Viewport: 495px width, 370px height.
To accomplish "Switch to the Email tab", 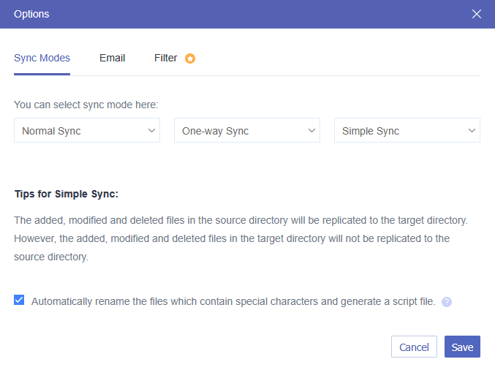I will (x=112, y=58).
